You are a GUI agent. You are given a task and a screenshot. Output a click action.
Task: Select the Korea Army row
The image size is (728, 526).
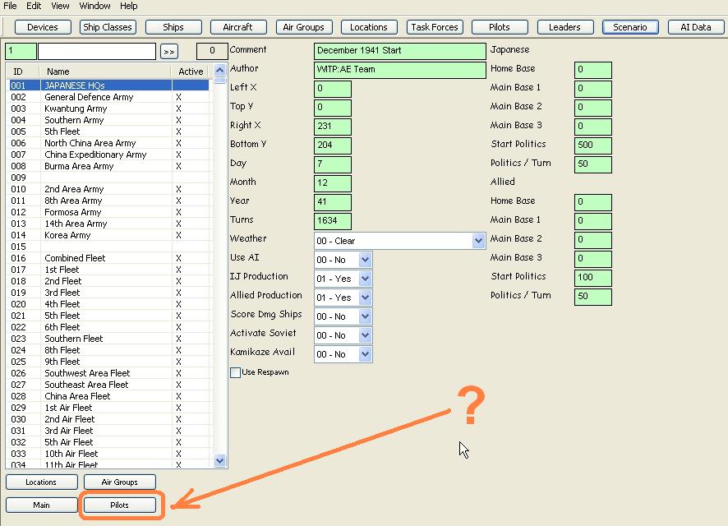pos(109,235)
